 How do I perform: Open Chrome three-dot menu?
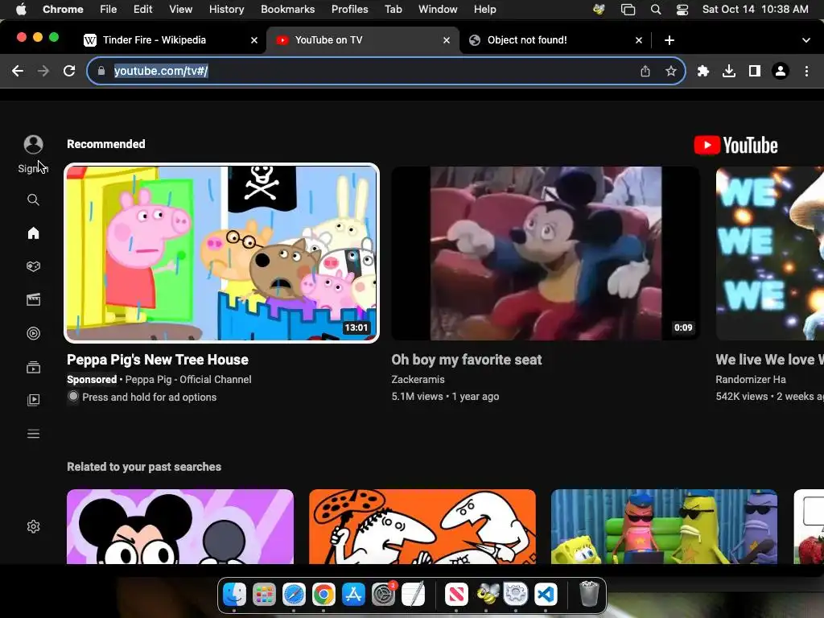tap(806, 71)
